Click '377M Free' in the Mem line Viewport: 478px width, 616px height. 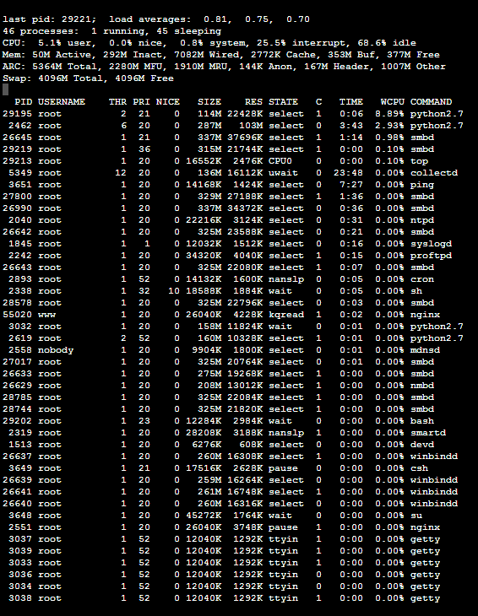413,55
